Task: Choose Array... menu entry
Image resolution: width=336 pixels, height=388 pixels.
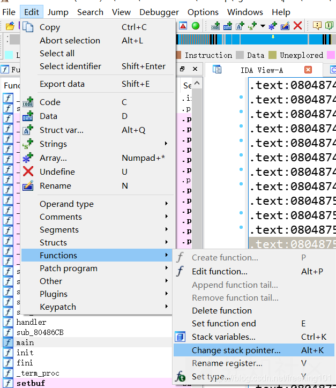Action: [x=98, y=158]
